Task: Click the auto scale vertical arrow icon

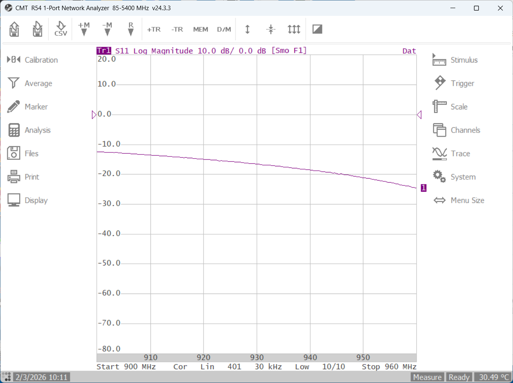Action: point(247,29)
